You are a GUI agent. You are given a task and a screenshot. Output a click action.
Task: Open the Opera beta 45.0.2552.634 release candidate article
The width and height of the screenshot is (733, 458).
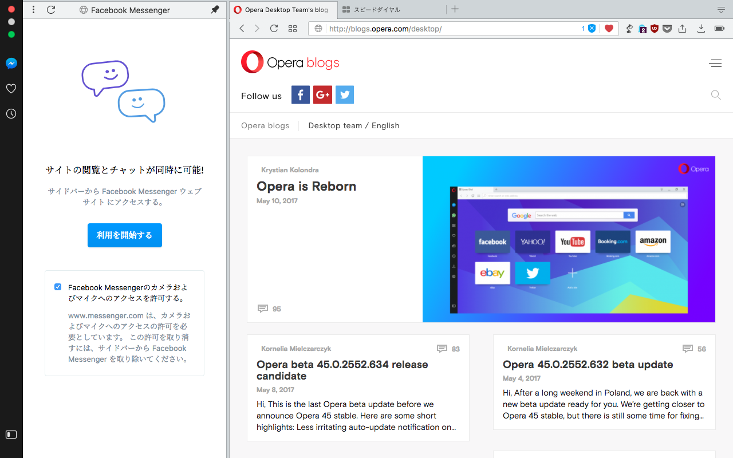pos(342,370)
